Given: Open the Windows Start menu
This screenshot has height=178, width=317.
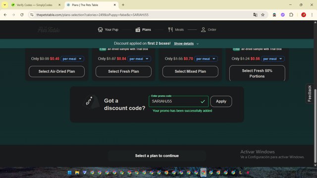Looking at the screenshot, I should pyautogui.click(x=69, y=173).
